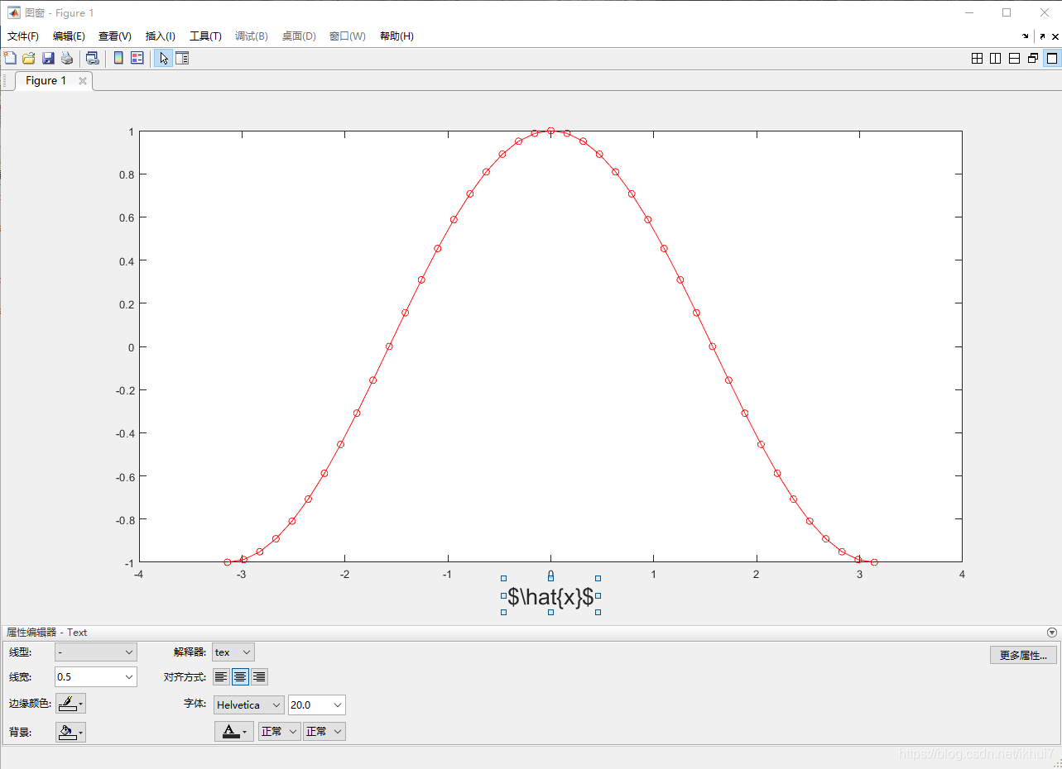Insert a colorbar with the gradient icon
This screenshot has height=769, width=1062.
coord(118,58)
